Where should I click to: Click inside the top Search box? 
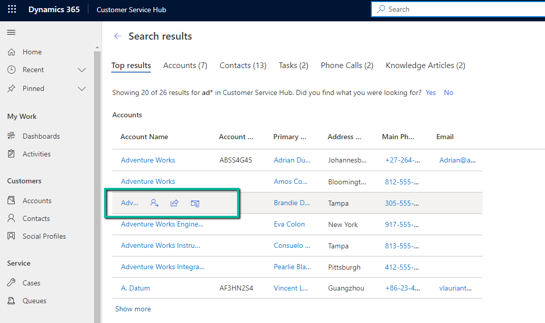[457, 9]
